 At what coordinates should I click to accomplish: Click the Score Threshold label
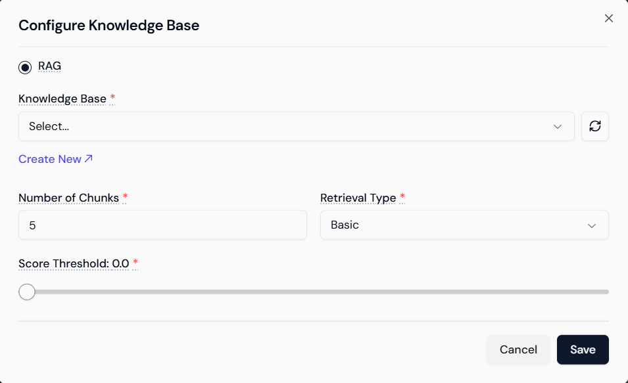[74, 263]
